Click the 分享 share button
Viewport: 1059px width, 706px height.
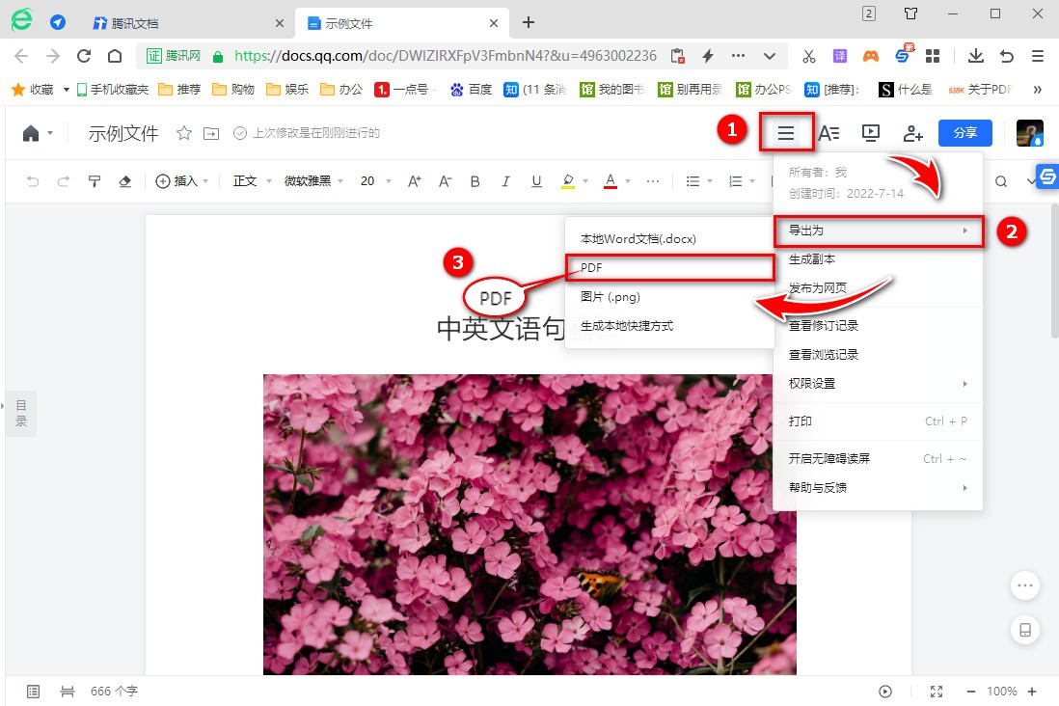[964, 132]
